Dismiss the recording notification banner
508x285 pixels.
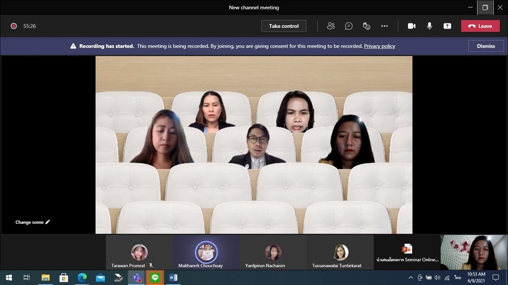486,46
